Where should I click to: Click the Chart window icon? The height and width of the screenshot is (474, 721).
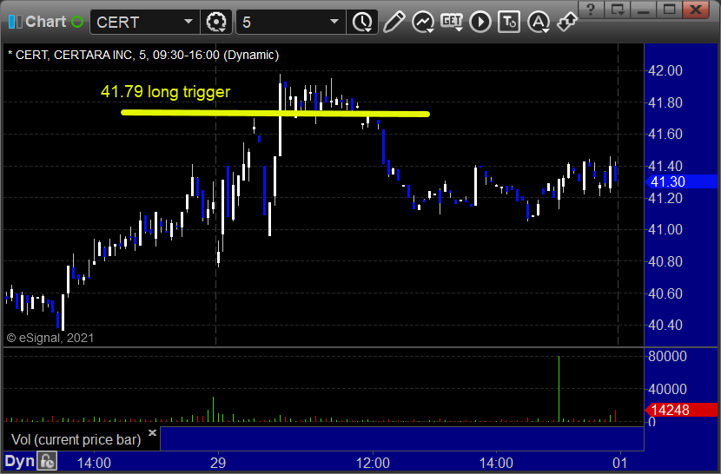[15, 22]
